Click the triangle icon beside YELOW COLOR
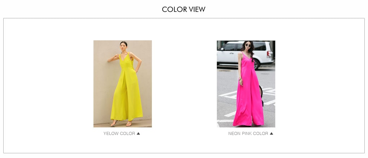 tap(138, 134)
